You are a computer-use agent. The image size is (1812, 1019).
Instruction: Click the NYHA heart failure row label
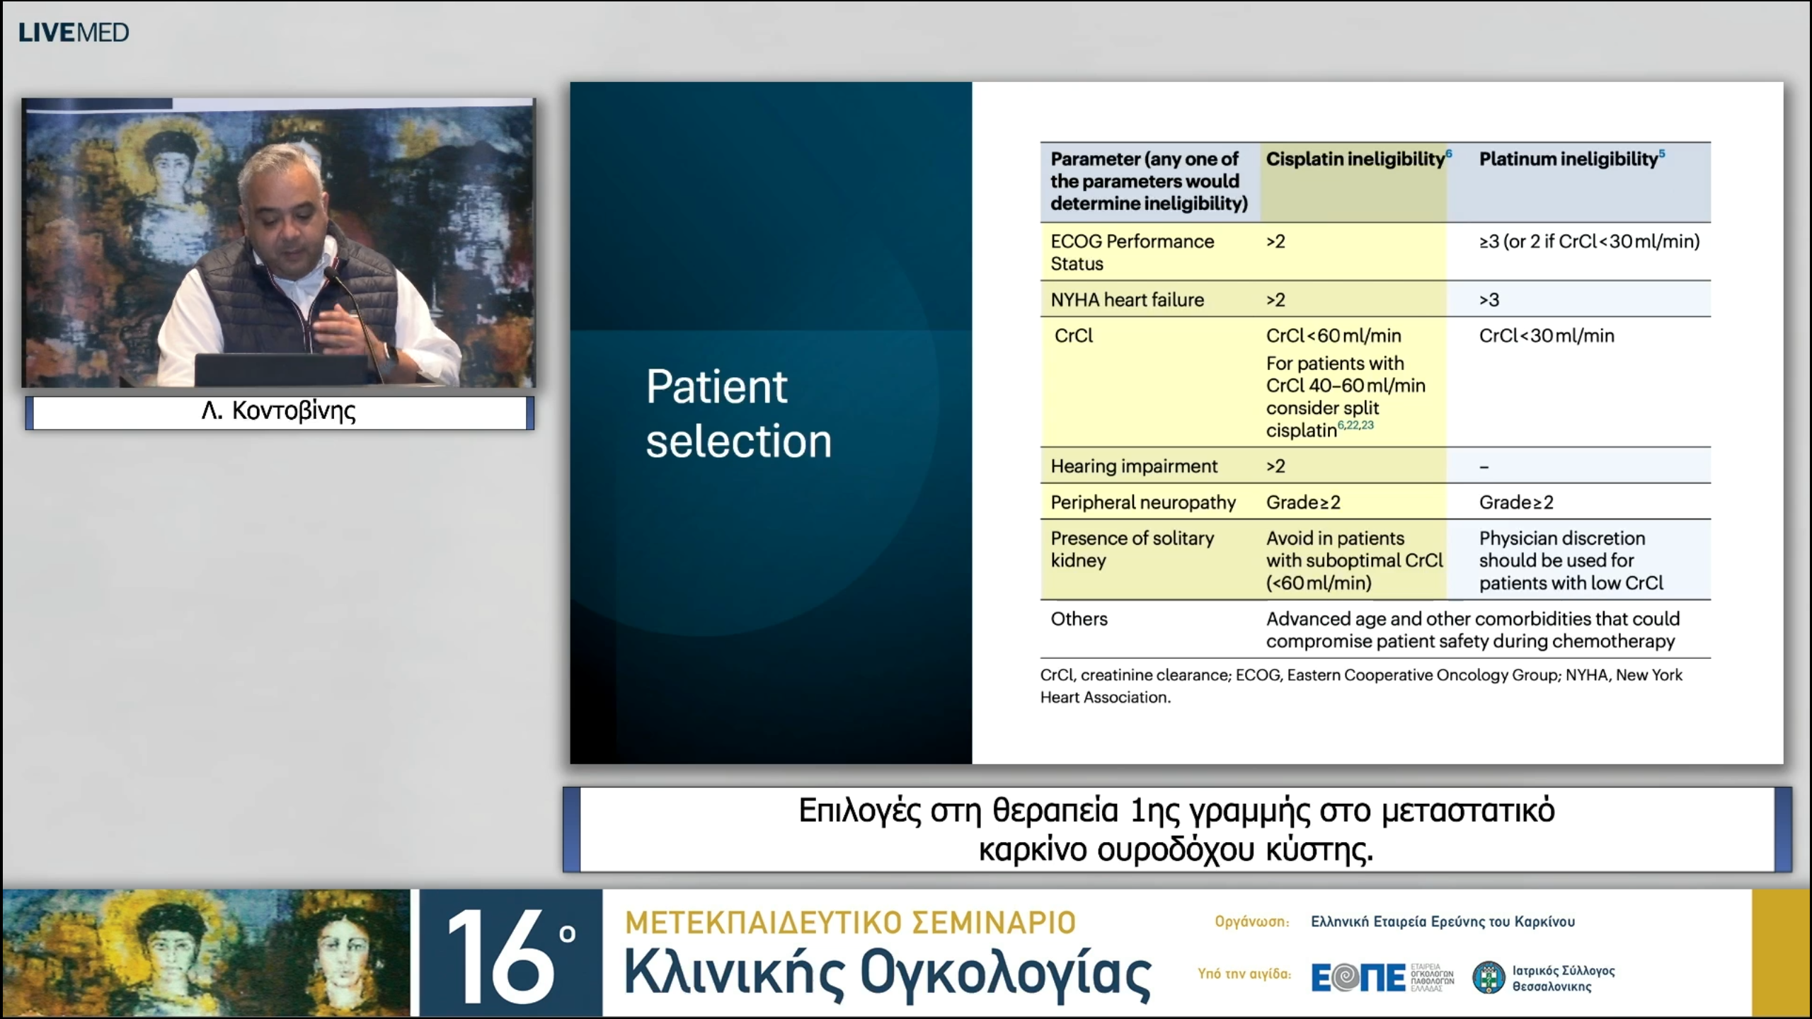1127,300
